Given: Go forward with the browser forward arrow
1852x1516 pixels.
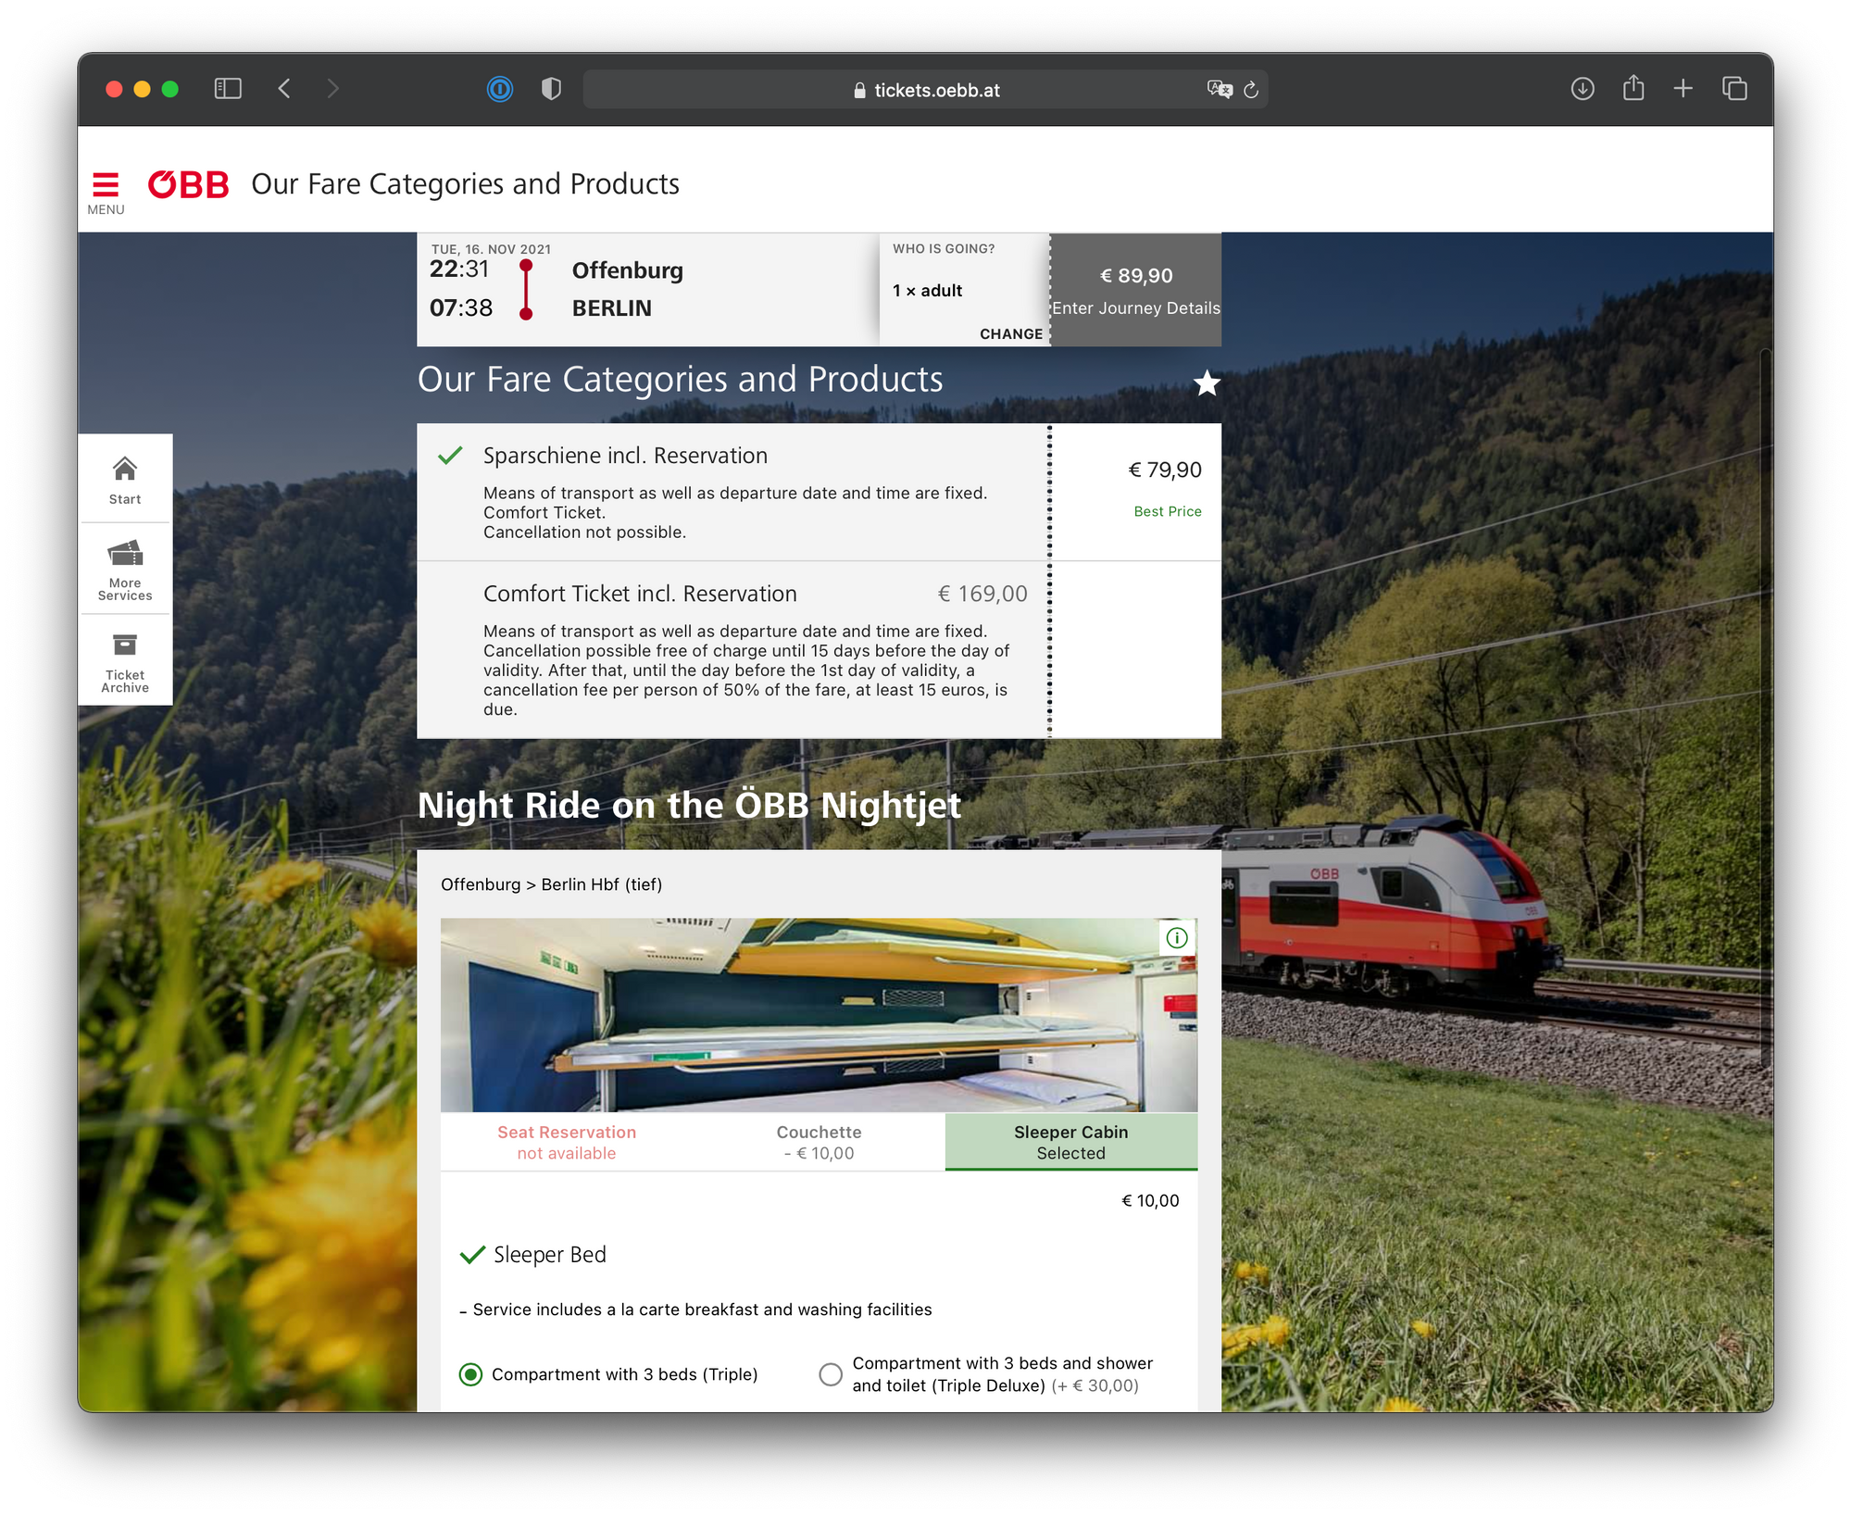Looking at the screenshot, I should (x=333, y=89).
